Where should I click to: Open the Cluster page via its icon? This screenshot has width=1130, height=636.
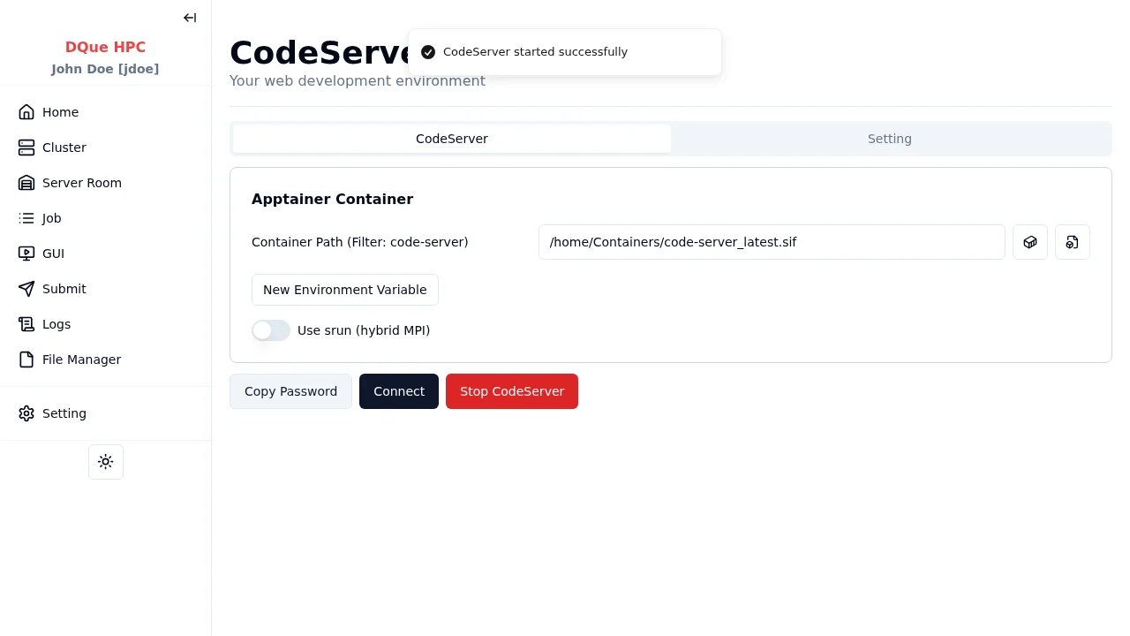[26, 148]
